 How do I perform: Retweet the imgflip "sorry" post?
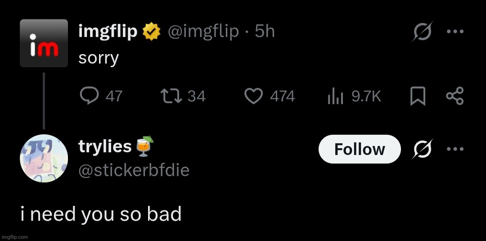pyautogui.click(x=183, y=96)
